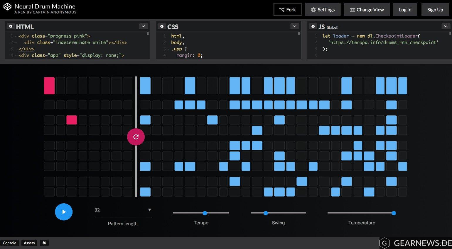The image size is (452, 249).
Task: Click the keyboard shortcuts command icon
Action: pos(44,243)
